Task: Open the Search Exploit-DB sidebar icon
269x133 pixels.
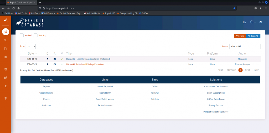Action: pos(6,69)
